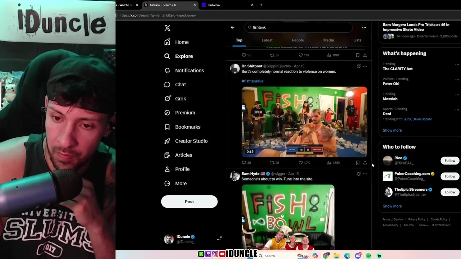This screenshot has width=461, height=259.
Task: Click Grok icon on Dr. Shitpost's post
Action: point(358,66)
